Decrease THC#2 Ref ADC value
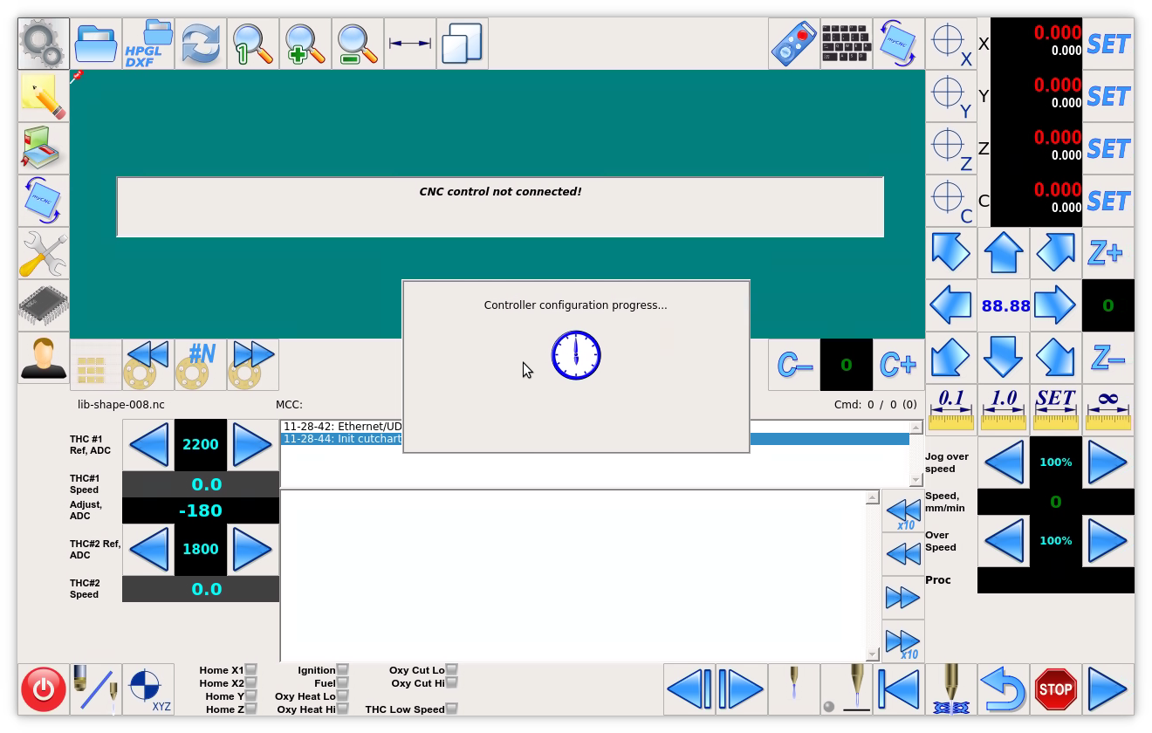 [148, 550]
